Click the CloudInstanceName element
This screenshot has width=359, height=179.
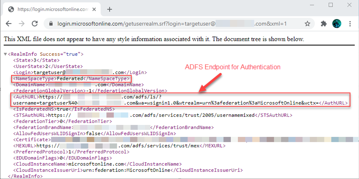click(x=97, y=164)
